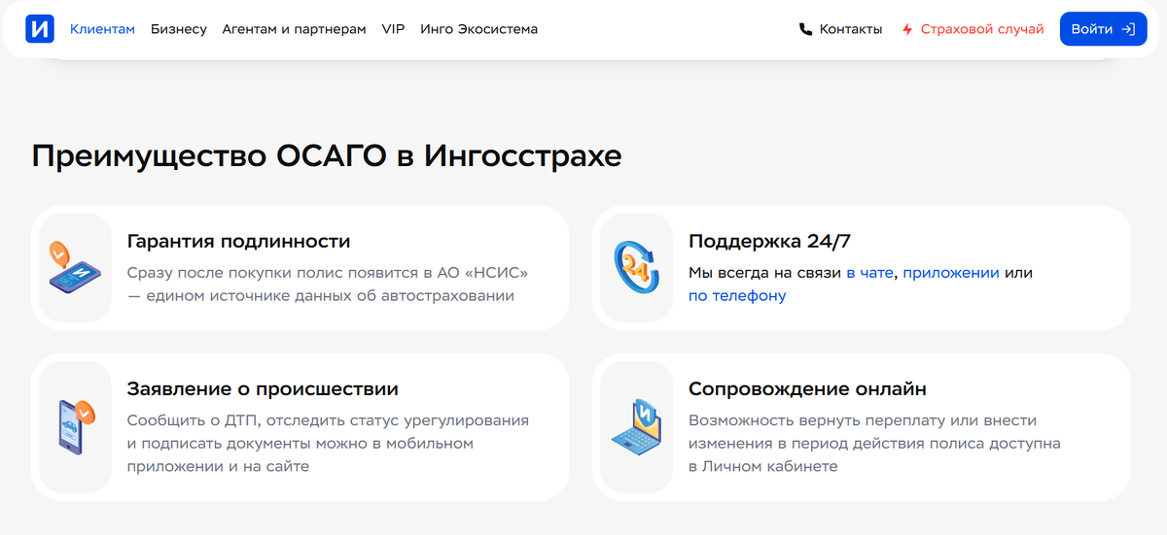Click the Заявление о происшествии phone icon
Screen dimensions: 1167x535
tap(76, 427)
